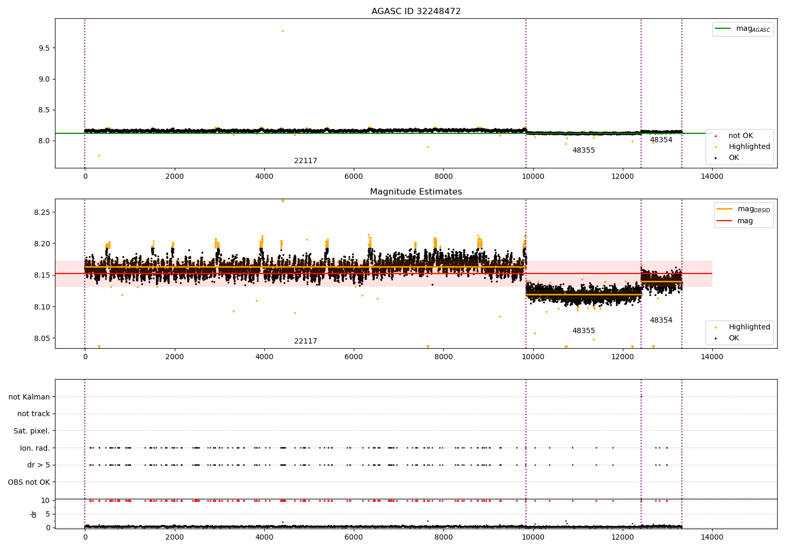Select the 8.05 y-axis tick label

[x=42, y=338]
